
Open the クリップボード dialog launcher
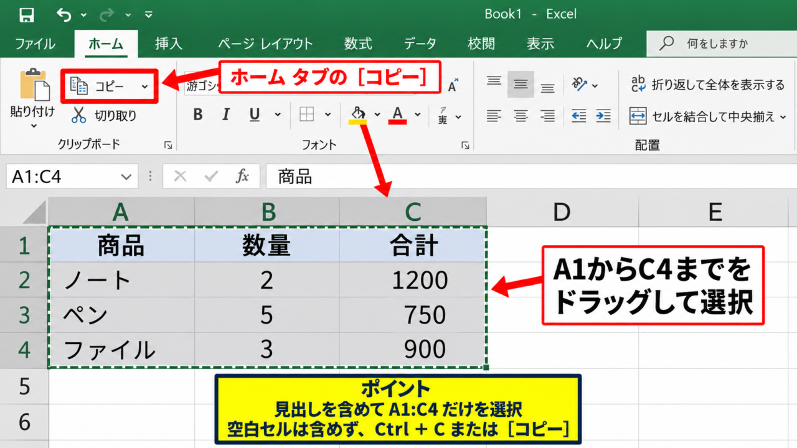[168, 145]
